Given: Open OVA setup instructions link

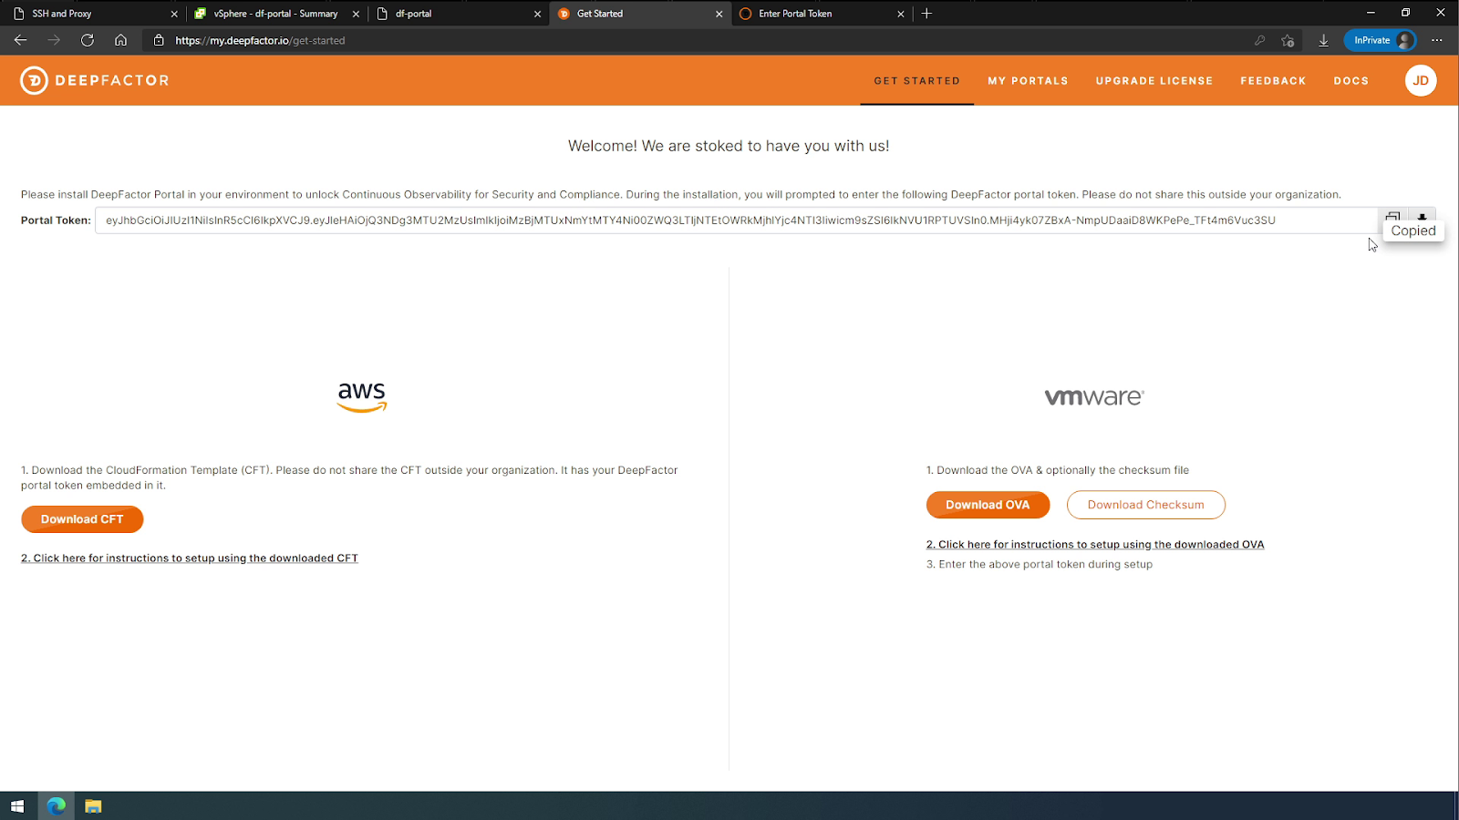Looking at the screenshot, I should [x=1095, y=545].
